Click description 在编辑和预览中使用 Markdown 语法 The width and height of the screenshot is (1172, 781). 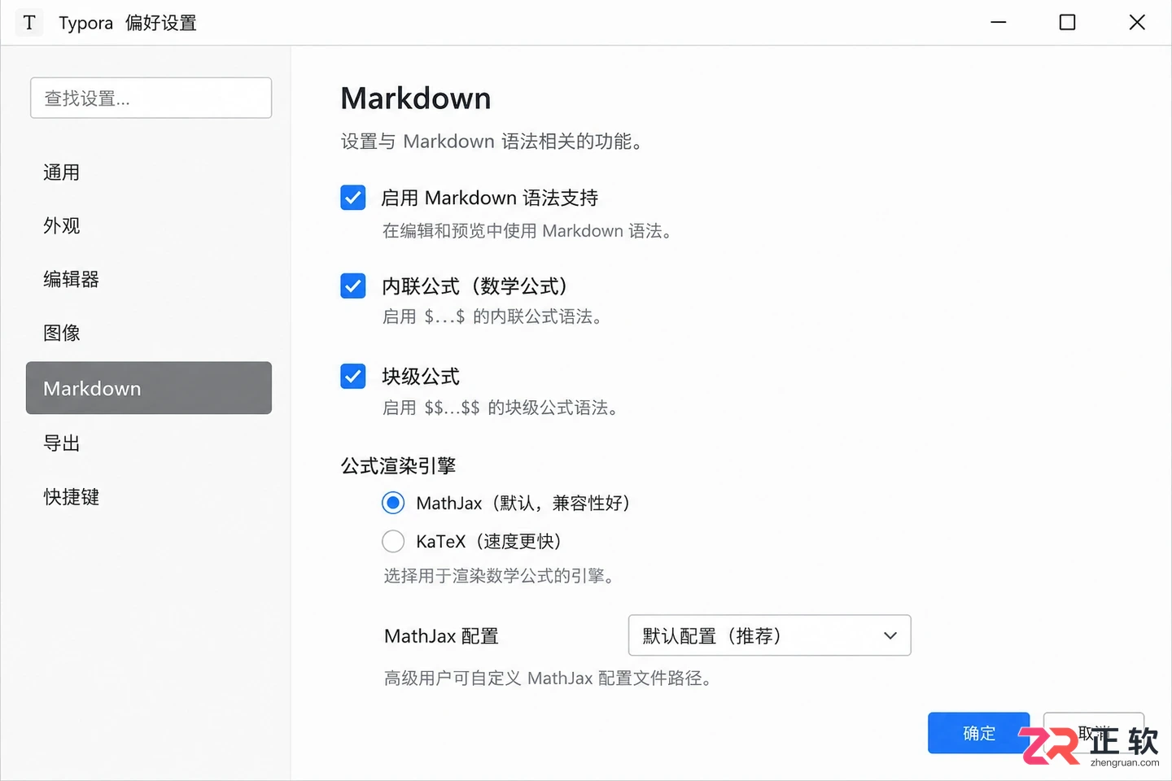coord(526,231)
